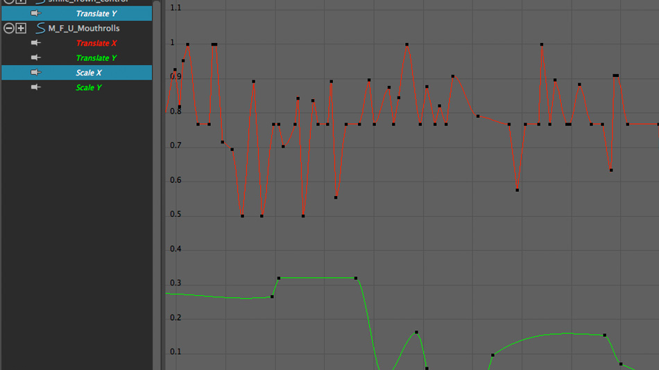This screenshot has width=659, height=370.
Task: Select the red keyframe dipping to 0.575
Action: pyautogui.click(x=517, y=190)
